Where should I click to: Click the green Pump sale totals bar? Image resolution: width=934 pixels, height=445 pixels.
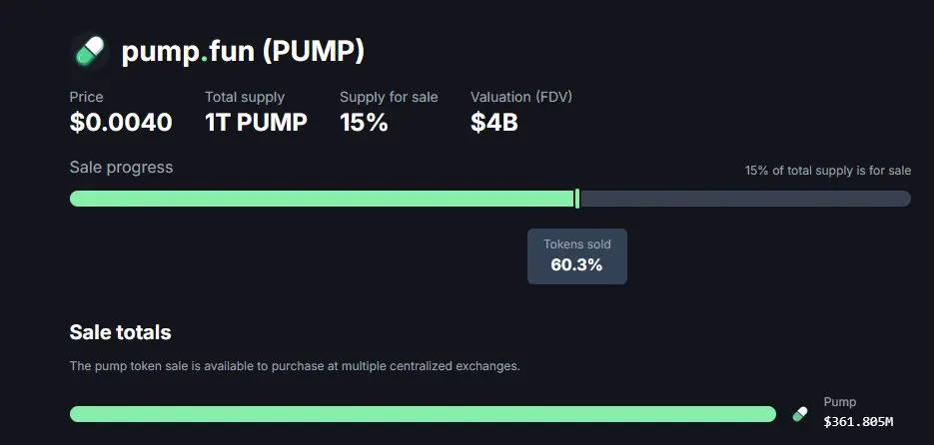pyautogui.click(x=423, y=414)
